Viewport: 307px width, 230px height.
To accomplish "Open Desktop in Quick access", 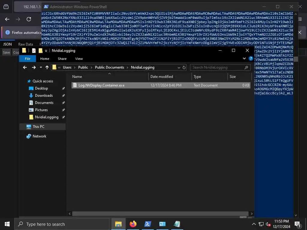I will pyautogui.click(x=41, y=88).
